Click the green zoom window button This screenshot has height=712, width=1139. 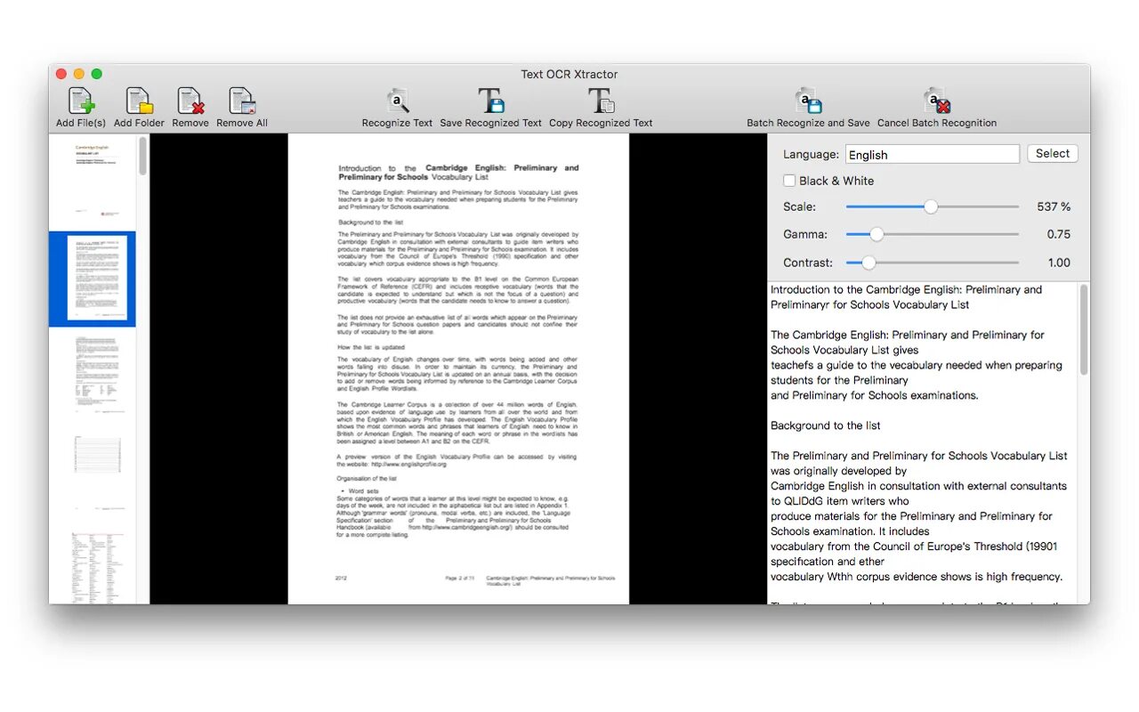point(97,74)
